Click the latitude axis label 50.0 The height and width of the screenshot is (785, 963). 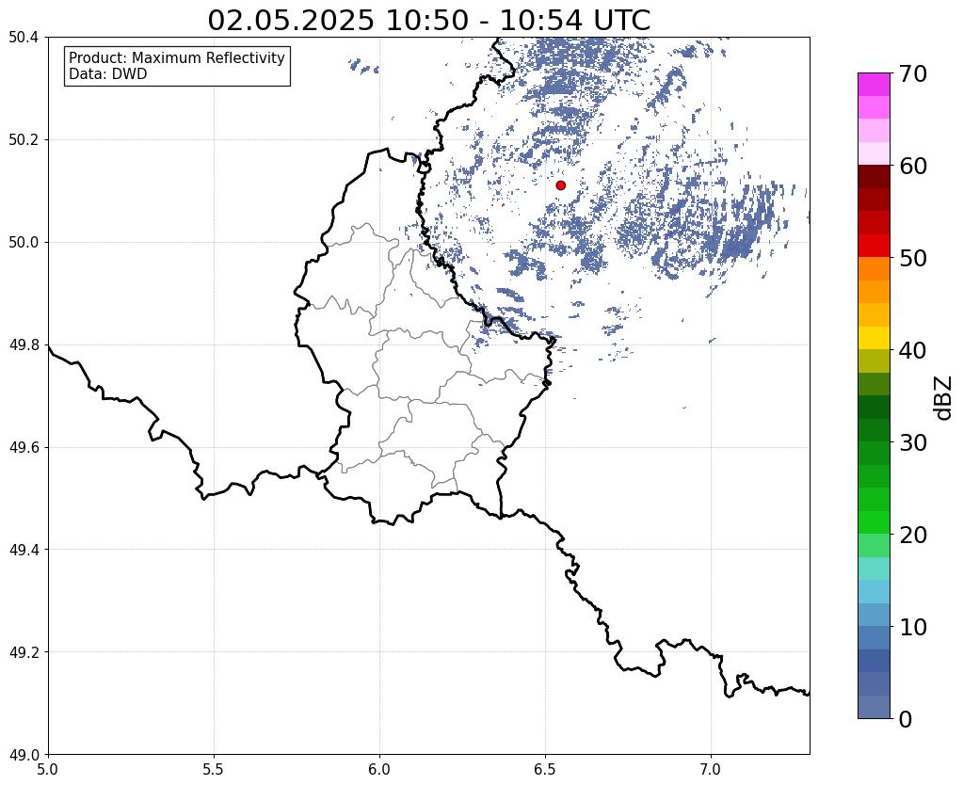[24, 243]
